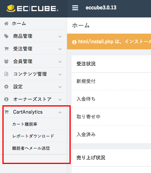The width and height of the screenshot is (151, 173).
Task: Expand the 商品管理 chevron
Action: point(60,36)
